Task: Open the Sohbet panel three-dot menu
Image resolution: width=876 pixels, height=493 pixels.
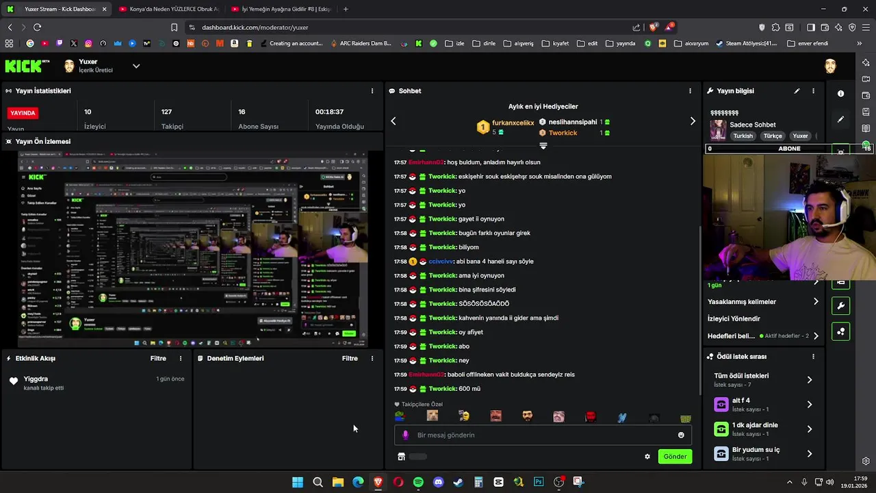Action: click(x=690, y=90)
